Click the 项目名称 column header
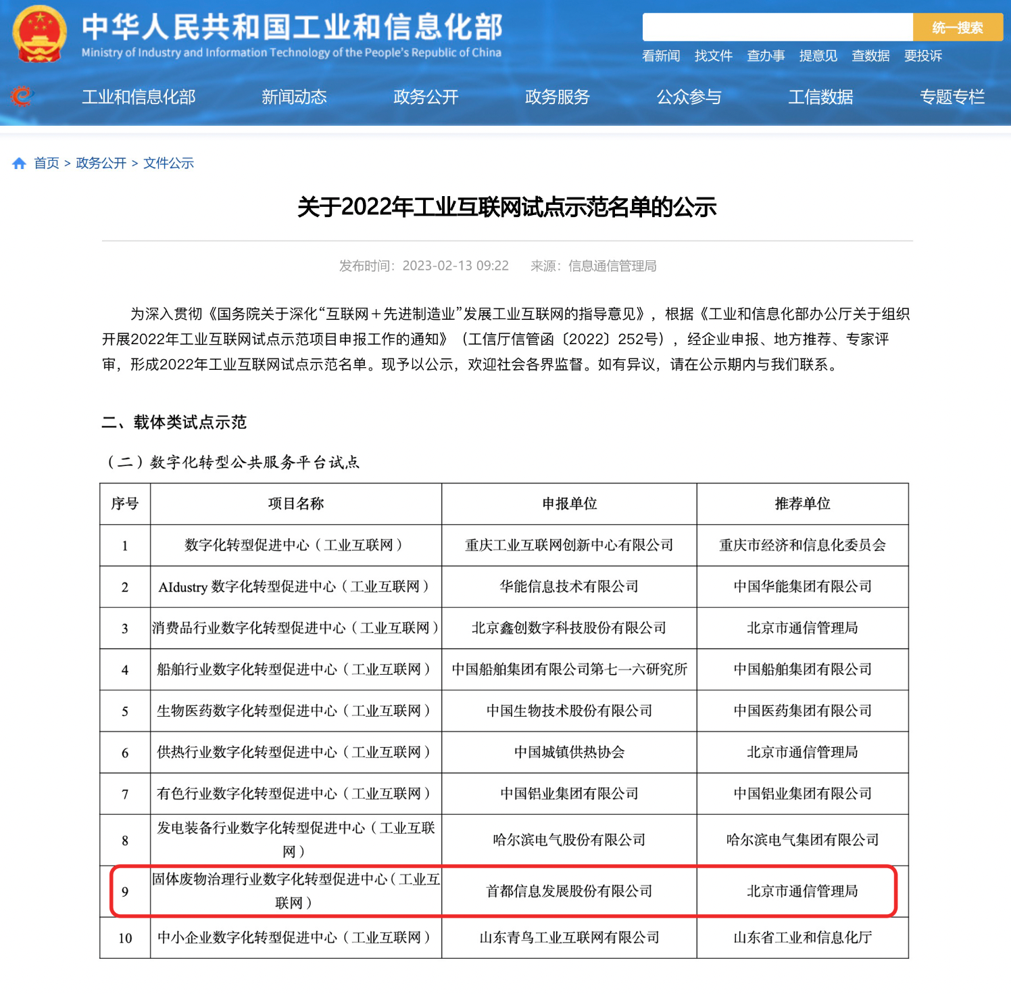The width and height of the screenshot is (1011, 994). [296, 504]
